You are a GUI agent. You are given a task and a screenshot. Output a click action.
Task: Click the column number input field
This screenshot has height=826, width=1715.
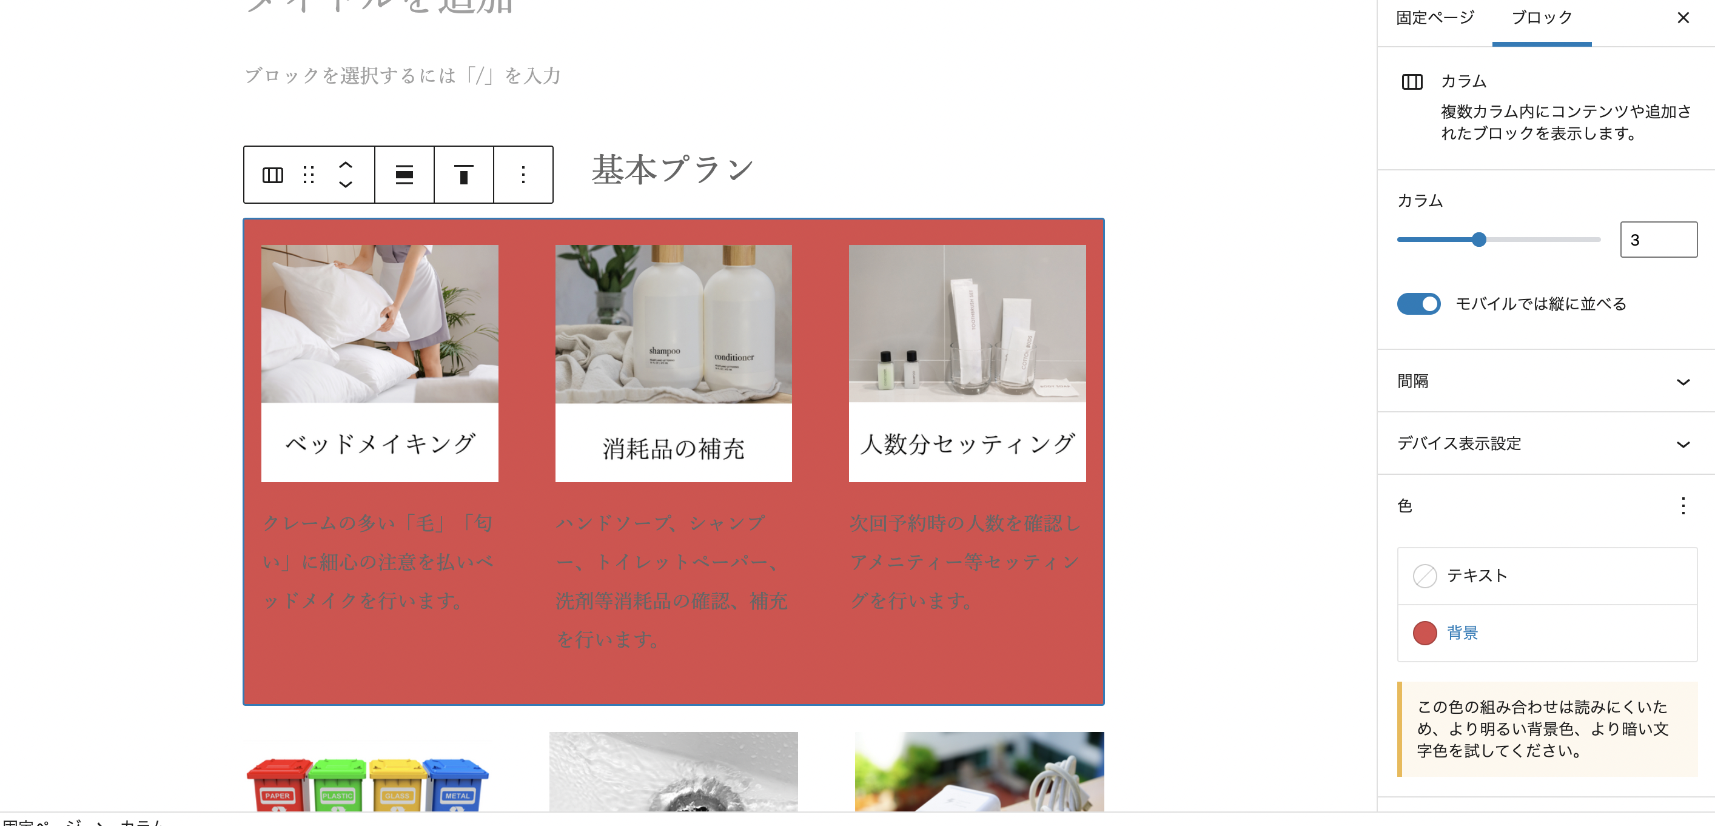click(1659, 240)
